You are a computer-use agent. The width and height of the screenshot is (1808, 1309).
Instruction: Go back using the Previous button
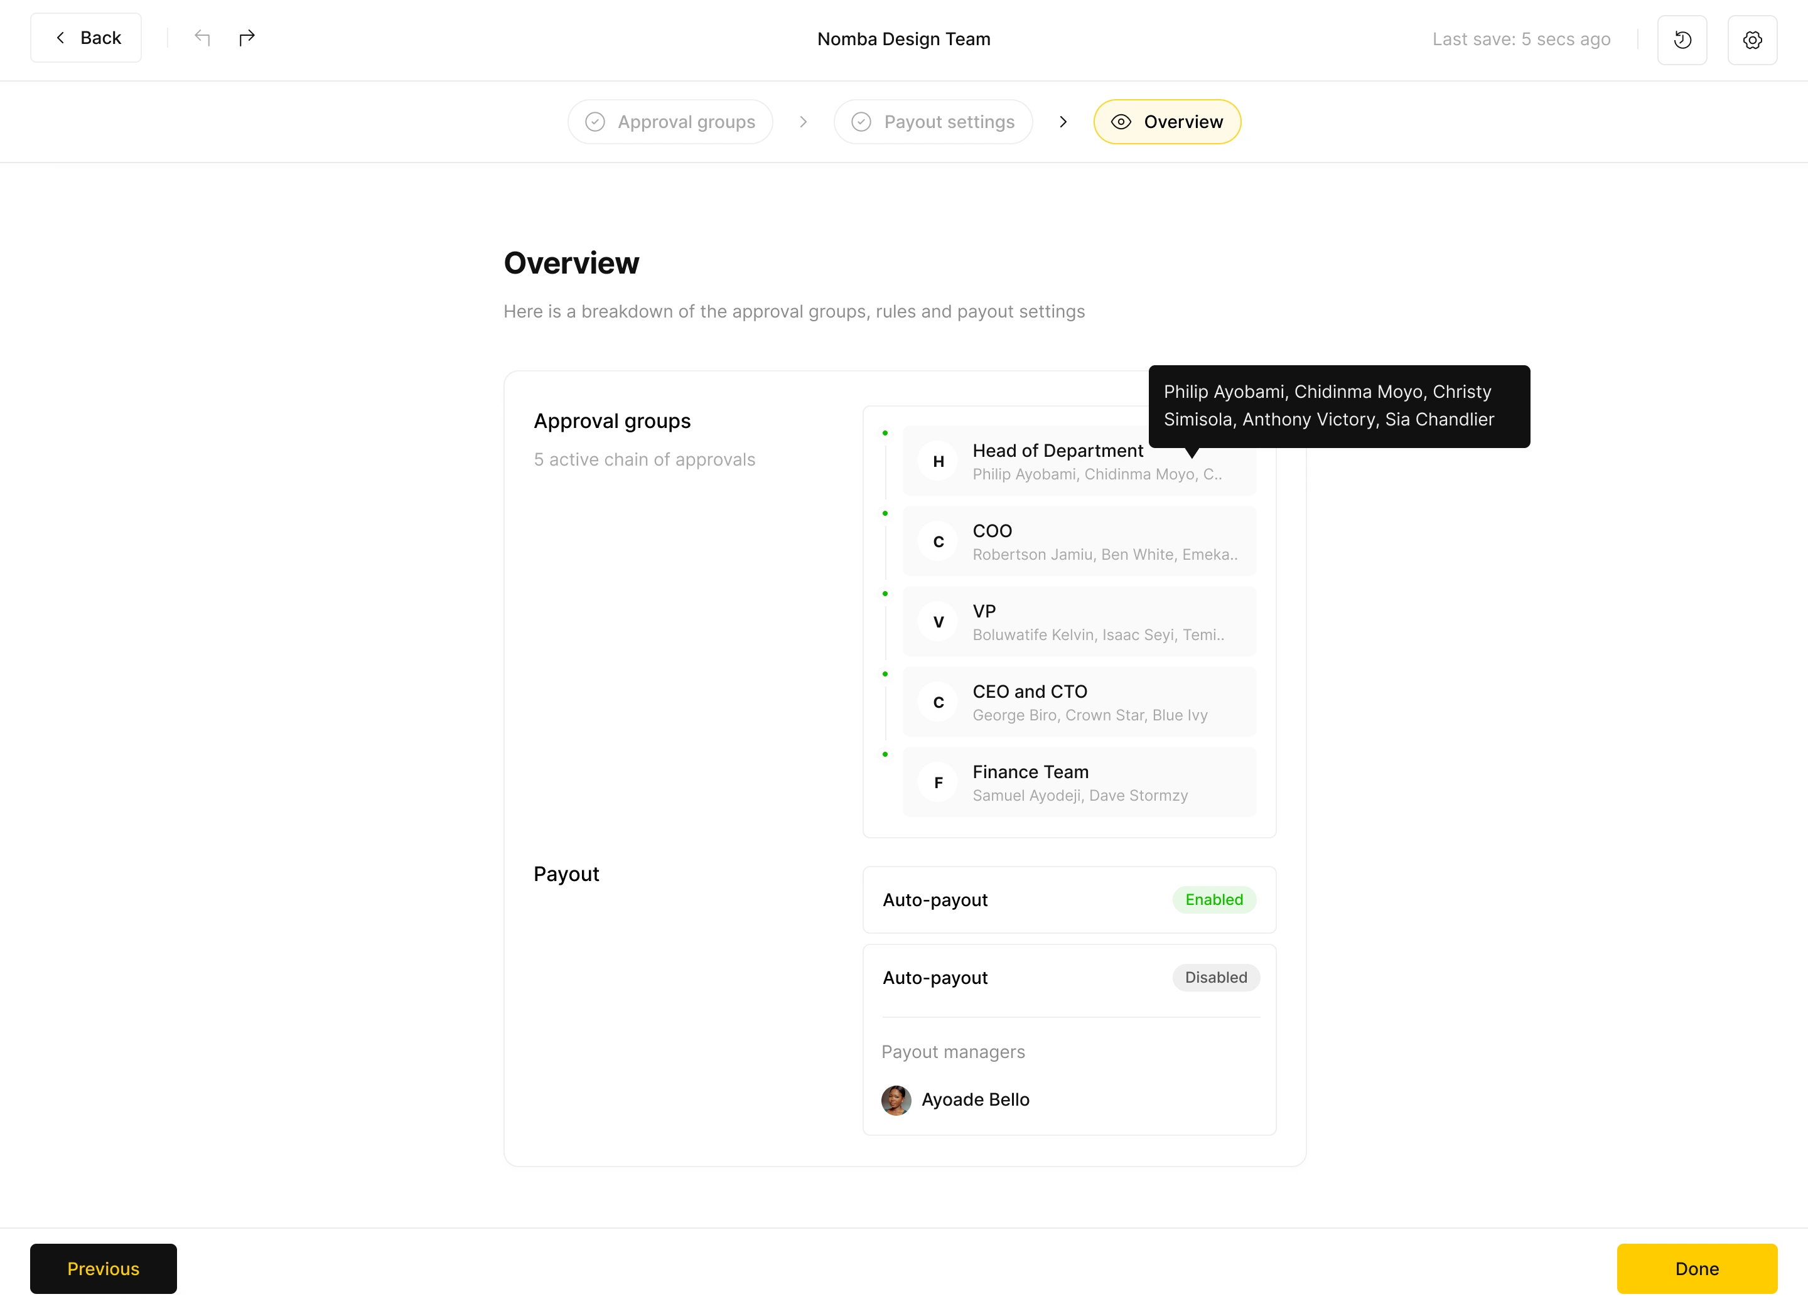(103, 1268)
